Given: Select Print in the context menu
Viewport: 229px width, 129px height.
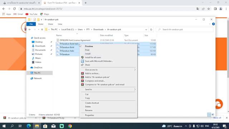Looking at the screenshot, I should pyautogui.click(x=87, y=50).
